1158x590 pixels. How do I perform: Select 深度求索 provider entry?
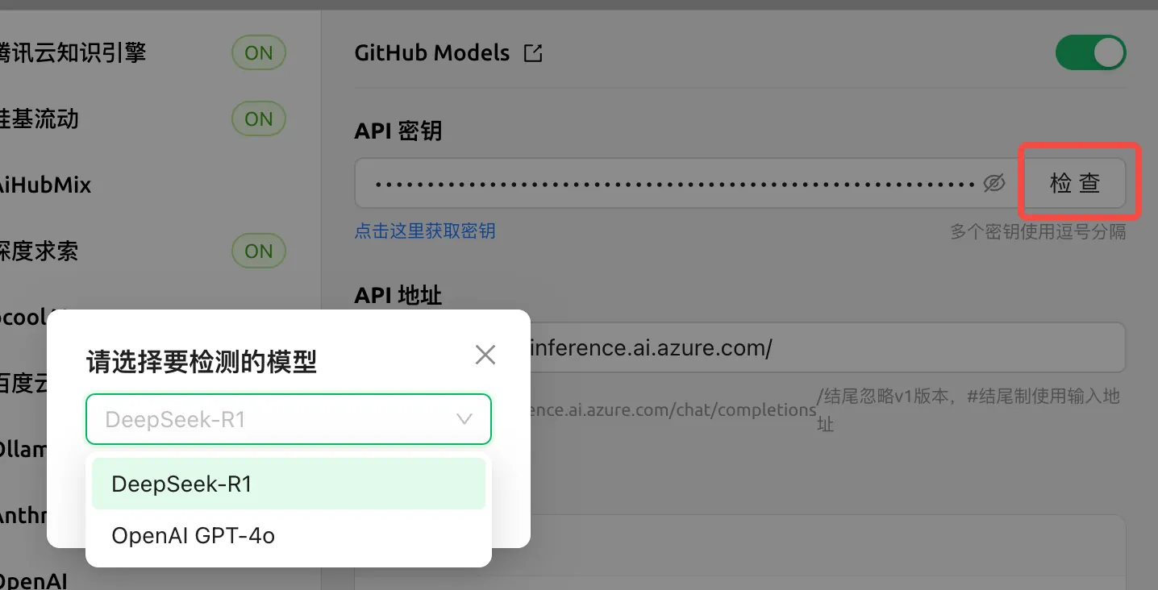click(39, 251)
